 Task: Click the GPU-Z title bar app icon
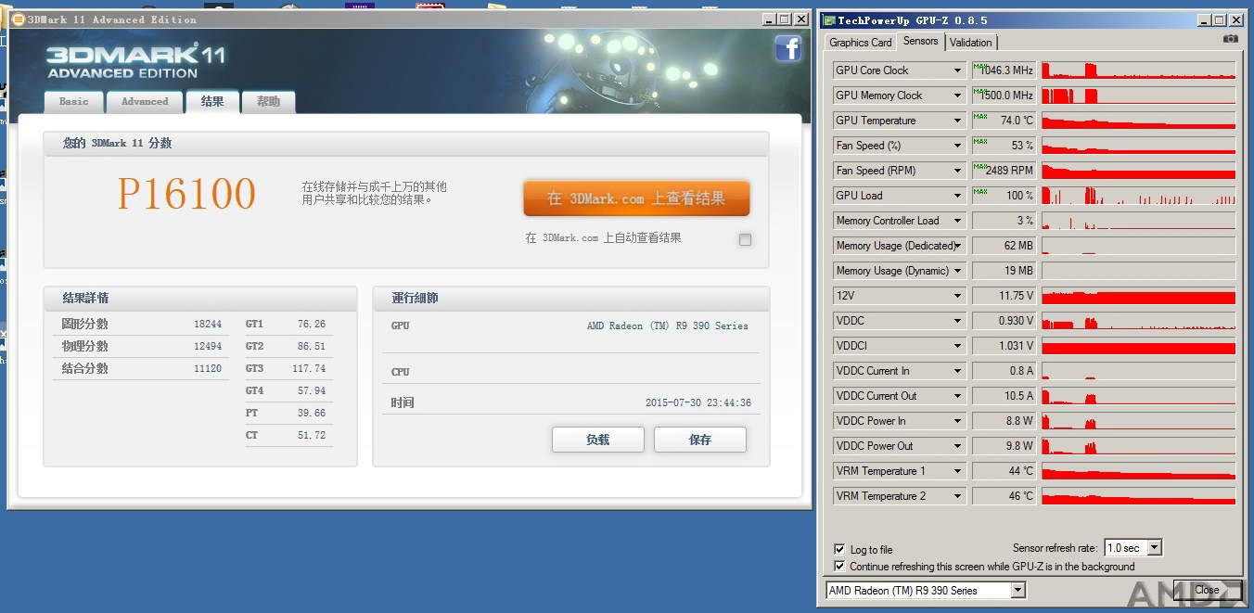pos(828,19)
